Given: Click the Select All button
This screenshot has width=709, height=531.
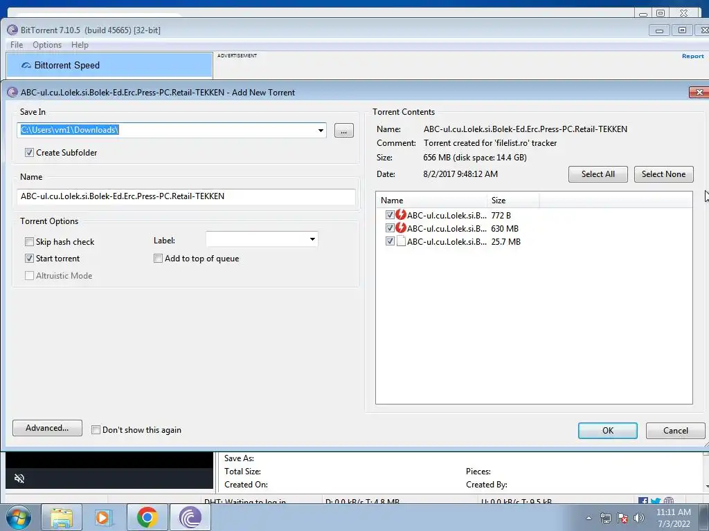Looking at the screenshot, I should [x=598, y=174].
